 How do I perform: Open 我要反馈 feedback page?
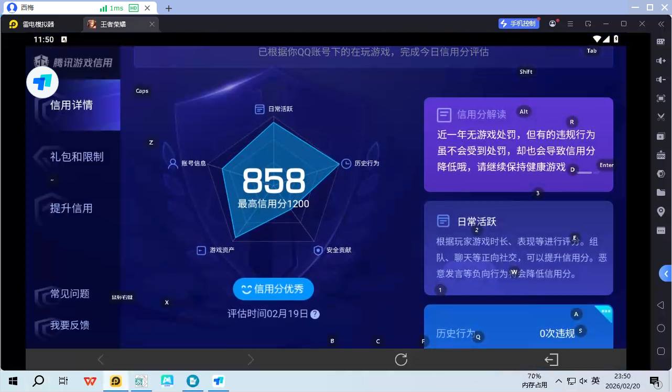[x=70, y=325]
